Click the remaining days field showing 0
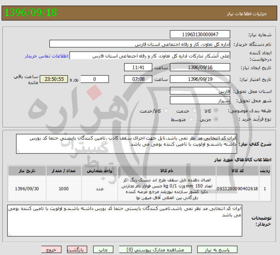The width and height of the screenshot is (280, 255). pos(95,79)
